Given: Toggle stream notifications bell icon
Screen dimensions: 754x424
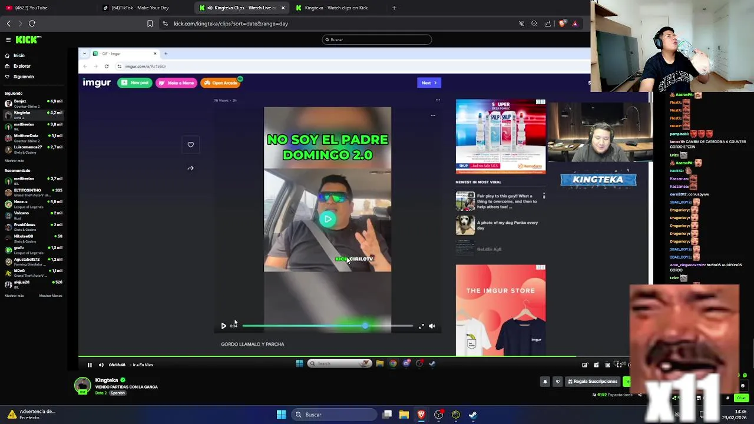Looking at the screenshot, I should pyautogui.click(x=545, y=382).
